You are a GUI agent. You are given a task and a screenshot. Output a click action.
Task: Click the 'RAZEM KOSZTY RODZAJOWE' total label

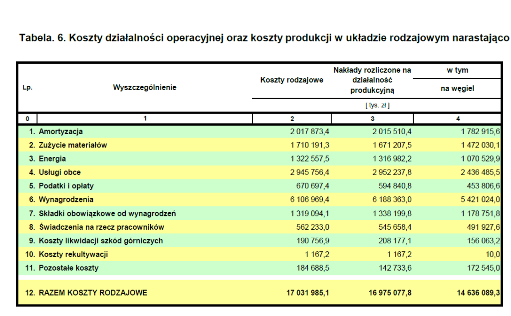[93, 293]
